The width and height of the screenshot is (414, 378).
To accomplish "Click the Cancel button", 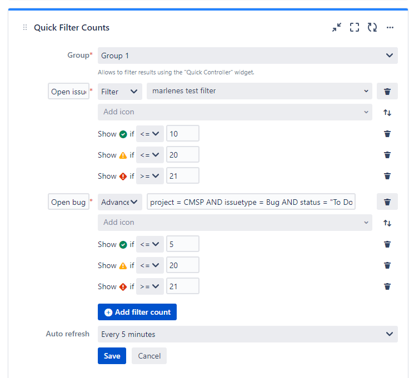I will 149,356.
